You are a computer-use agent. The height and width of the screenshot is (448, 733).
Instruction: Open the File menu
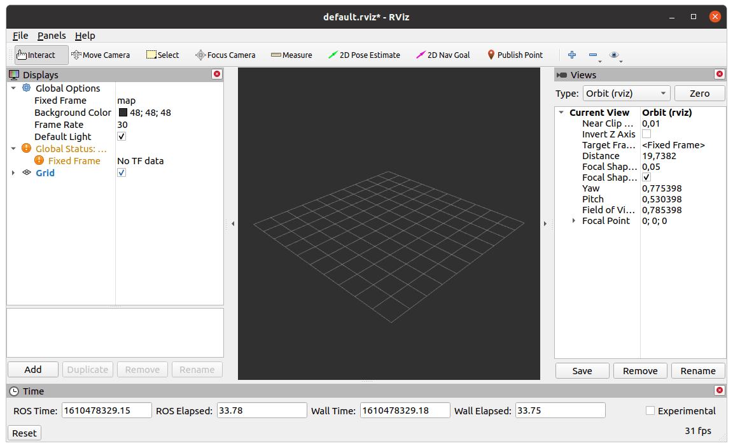click(x=20, y=36)
